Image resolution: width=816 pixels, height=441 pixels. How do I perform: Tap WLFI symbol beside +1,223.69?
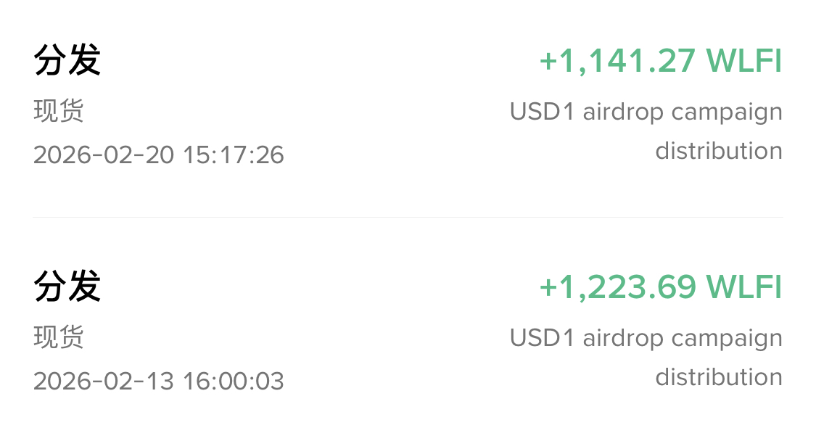(745, 287)
